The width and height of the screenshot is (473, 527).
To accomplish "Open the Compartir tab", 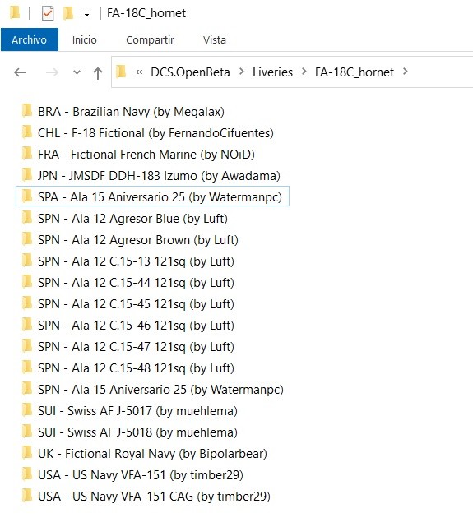I will (150, 40).
